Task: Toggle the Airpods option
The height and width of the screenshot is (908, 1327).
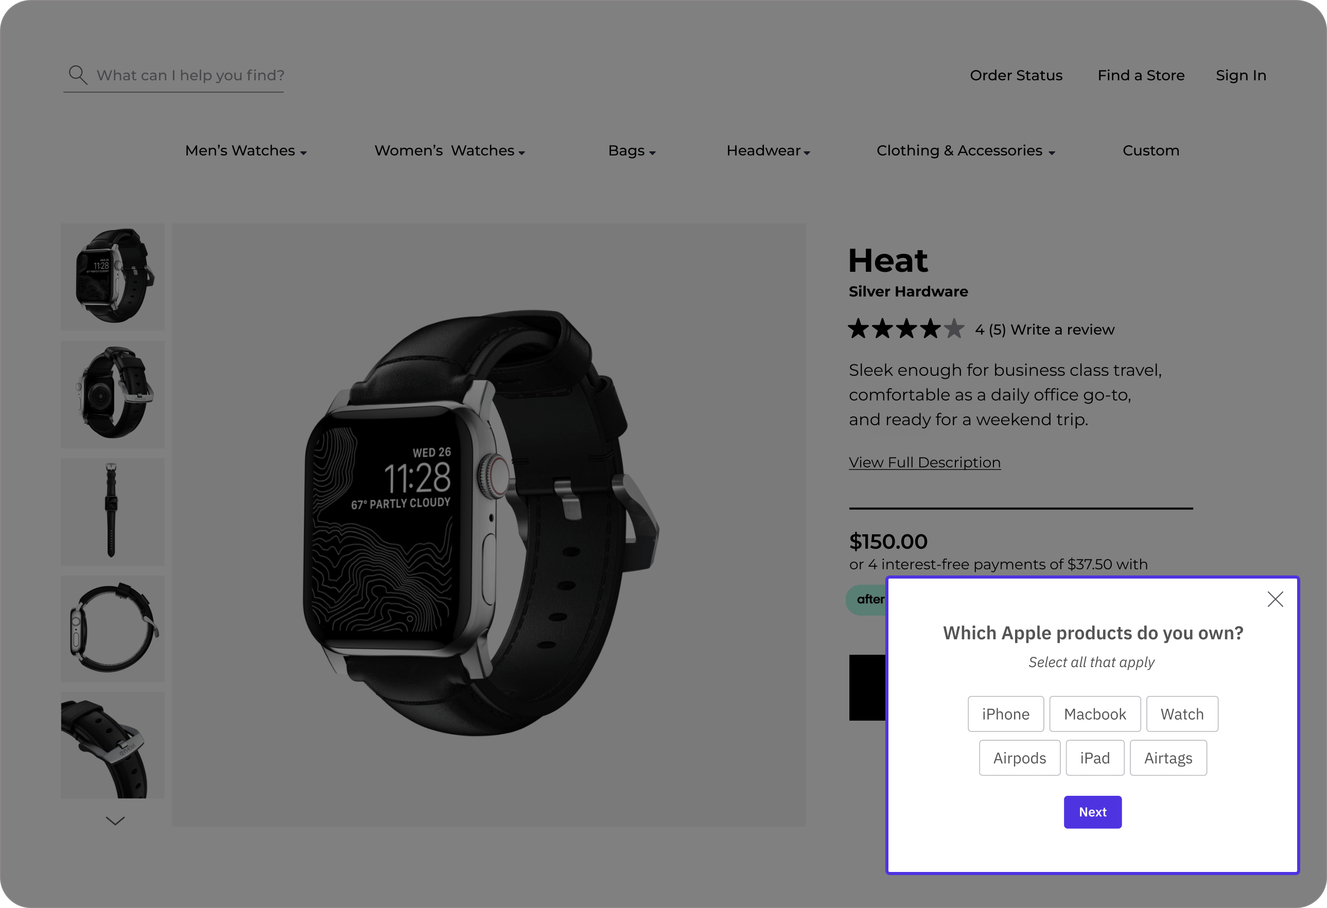Action: [x=1019, y=758]
